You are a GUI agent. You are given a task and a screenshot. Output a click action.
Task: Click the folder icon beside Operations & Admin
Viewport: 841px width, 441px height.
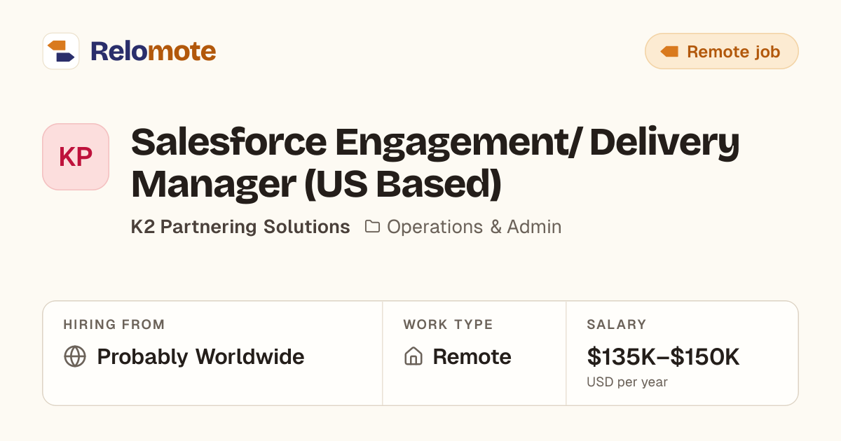pyautogui.click(x=372, y=227)
